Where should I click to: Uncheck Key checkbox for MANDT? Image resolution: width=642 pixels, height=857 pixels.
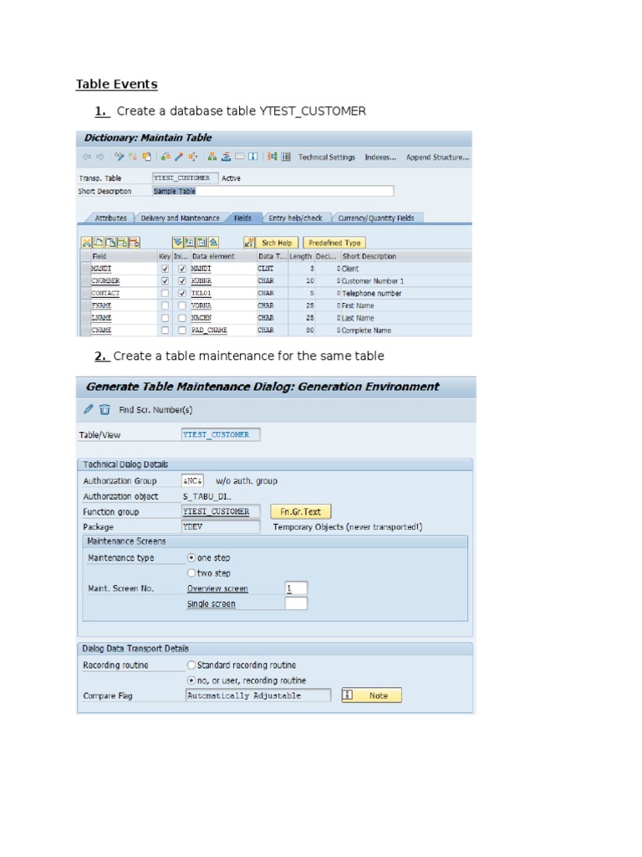pyautogui.click(x=165, y=269)
